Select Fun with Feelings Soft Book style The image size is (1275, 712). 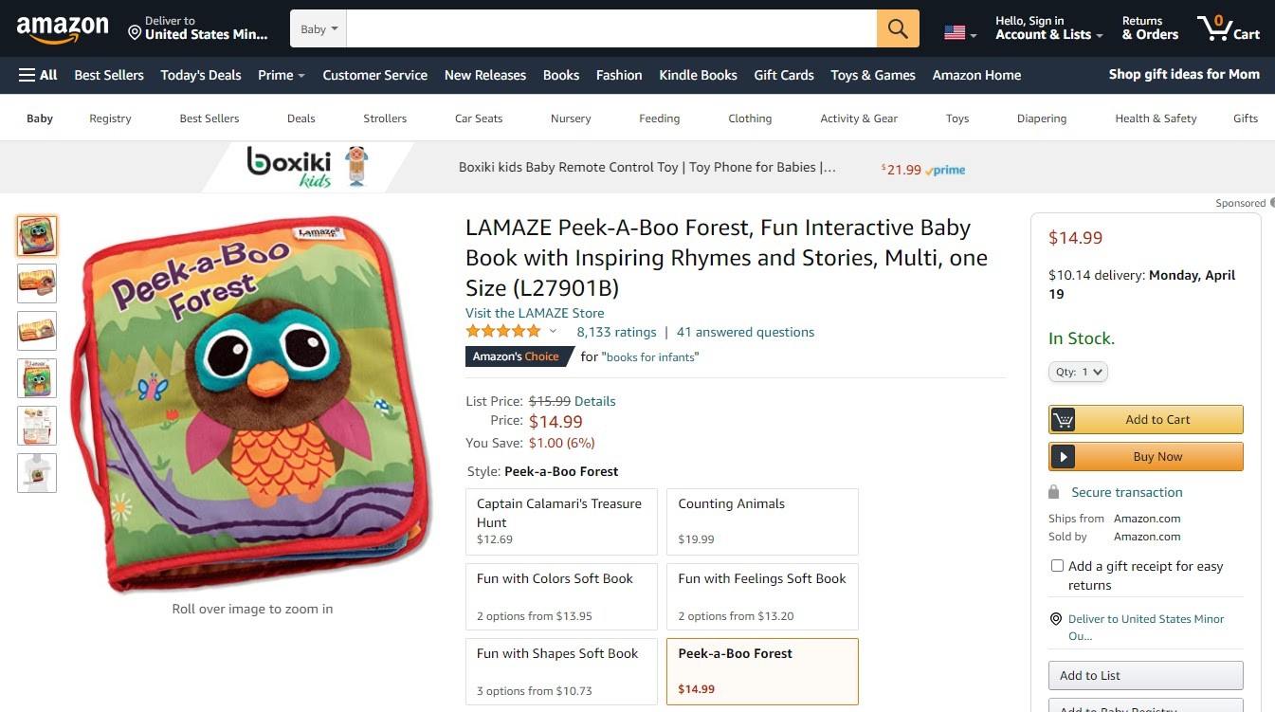point(762,596)
